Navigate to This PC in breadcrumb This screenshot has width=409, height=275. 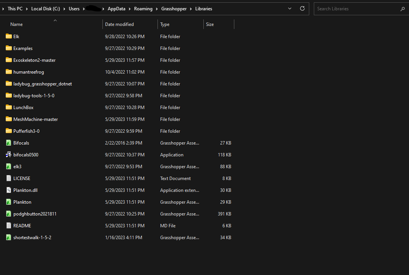click(15, 9)
